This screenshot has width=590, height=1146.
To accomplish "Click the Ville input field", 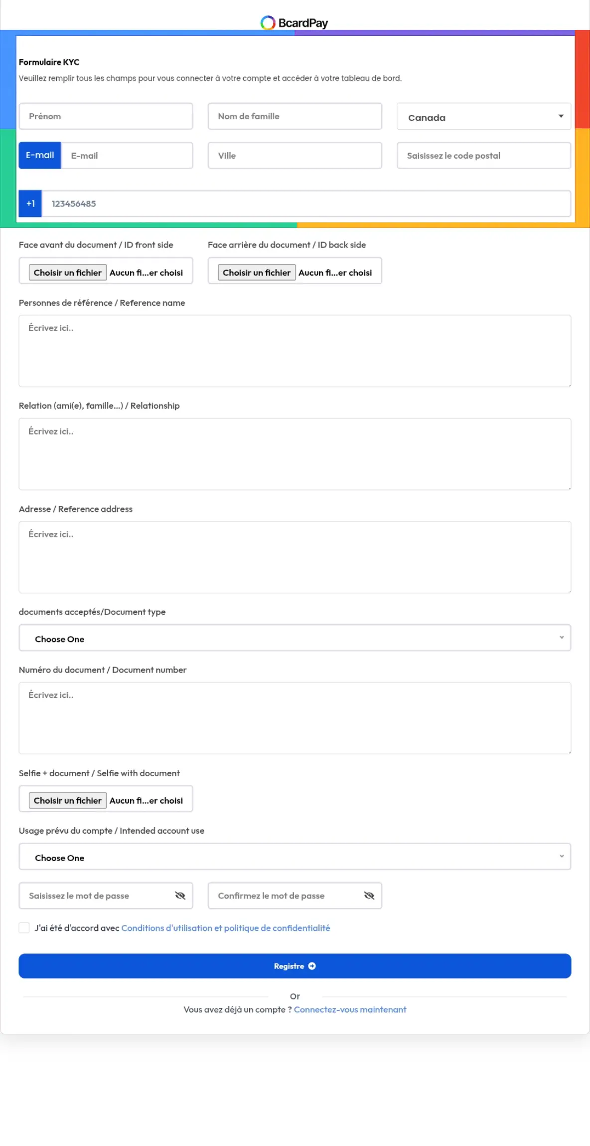I will [x=295, y=156].
